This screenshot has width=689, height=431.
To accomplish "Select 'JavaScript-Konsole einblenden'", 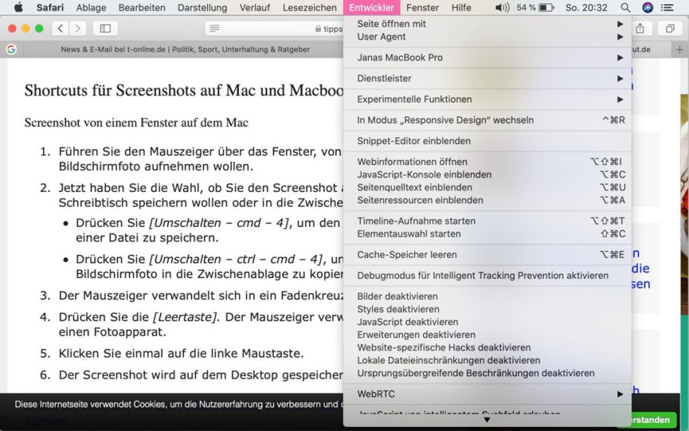I will pyautogui.click(x=487, y=174).
